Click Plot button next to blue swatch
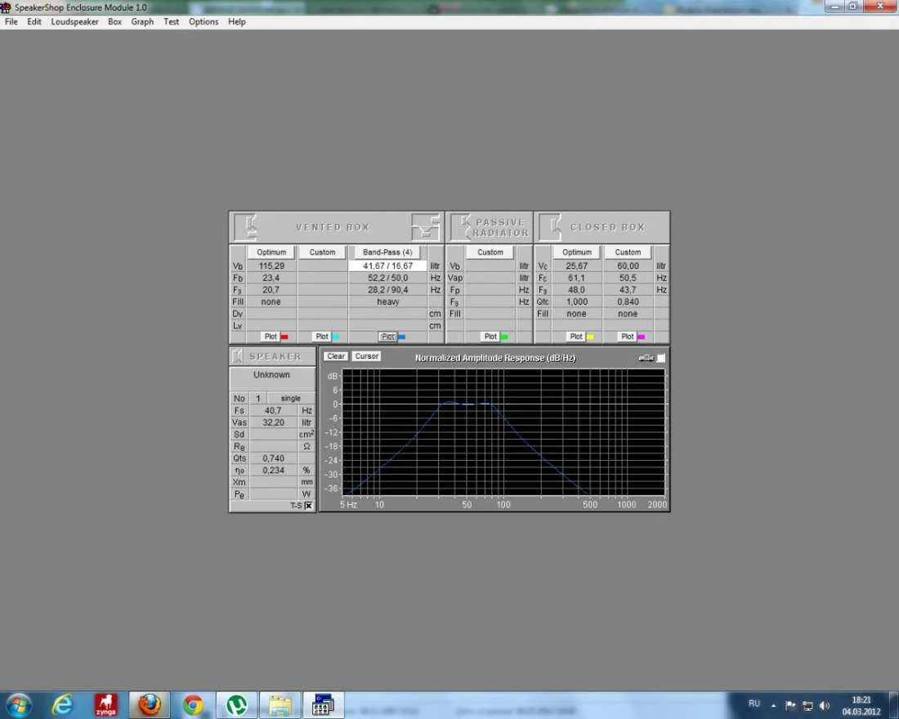This screenshot has width=899, height=719. click(x=388, y=337)
